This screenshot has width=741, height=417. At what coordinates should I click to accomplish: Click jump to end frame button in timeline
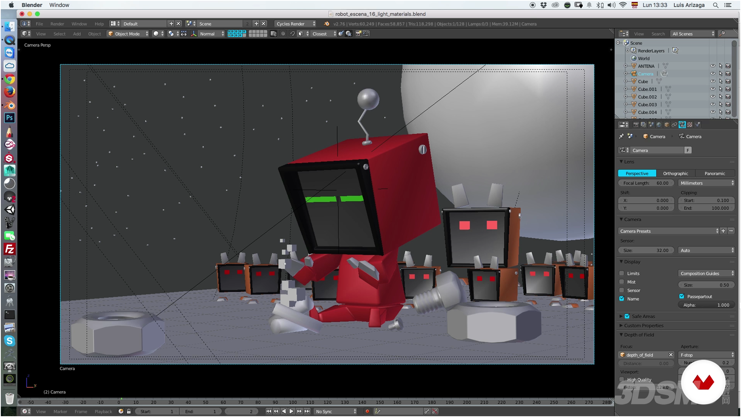[307, 411]
